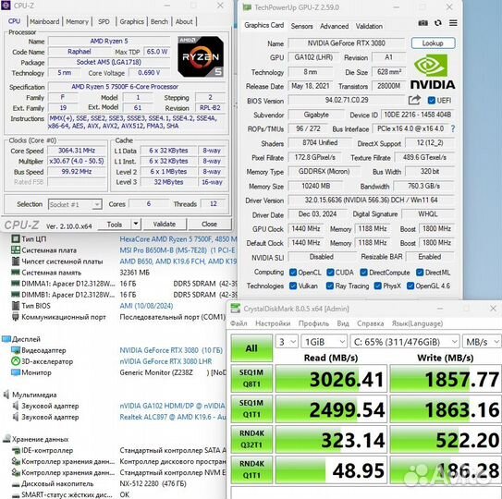Click Чипсет системной платы icon
Image resolution: width=502 pixels, height=499 pixels.
pyautogui.click(x=16, y=262)
